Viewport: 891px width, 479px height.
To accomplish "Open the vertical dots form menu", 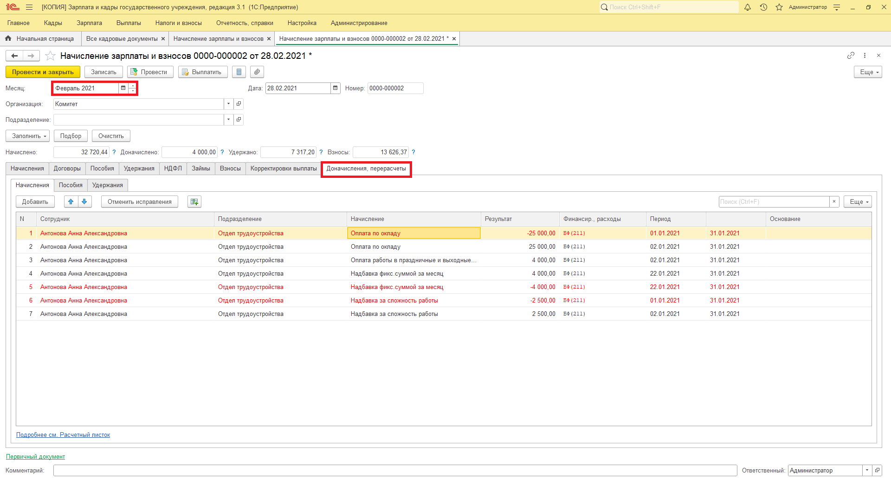I will (x=865, y=55).
